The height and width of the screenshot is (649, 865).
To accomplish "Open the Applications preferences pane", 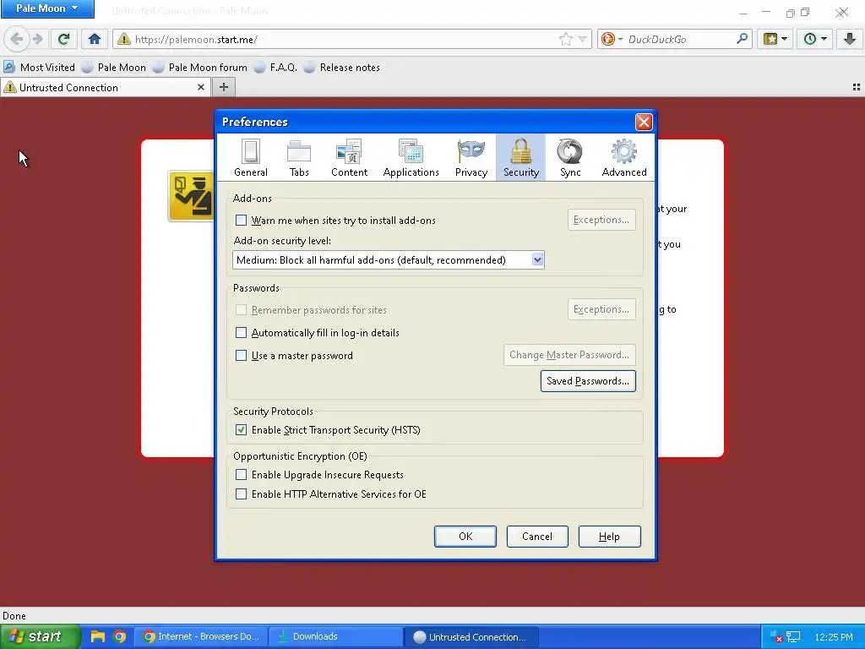I will (x=411, y=158).
